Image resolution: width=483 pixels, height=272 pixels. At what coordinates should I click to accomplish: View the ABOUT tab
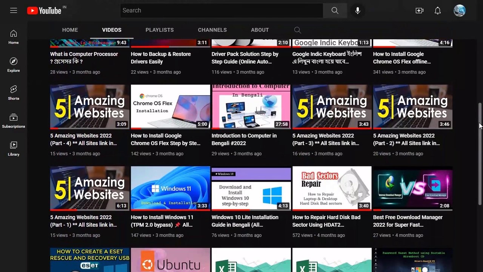260,30
